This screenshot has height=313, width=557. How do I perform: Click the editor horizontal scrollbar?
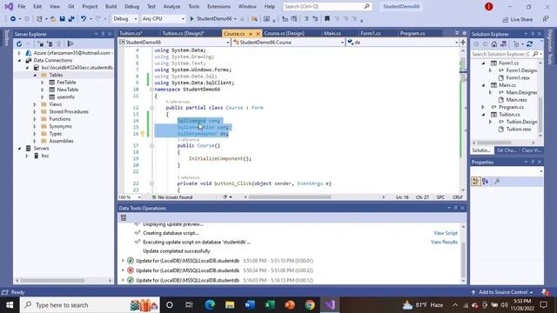tap(290, 197)
